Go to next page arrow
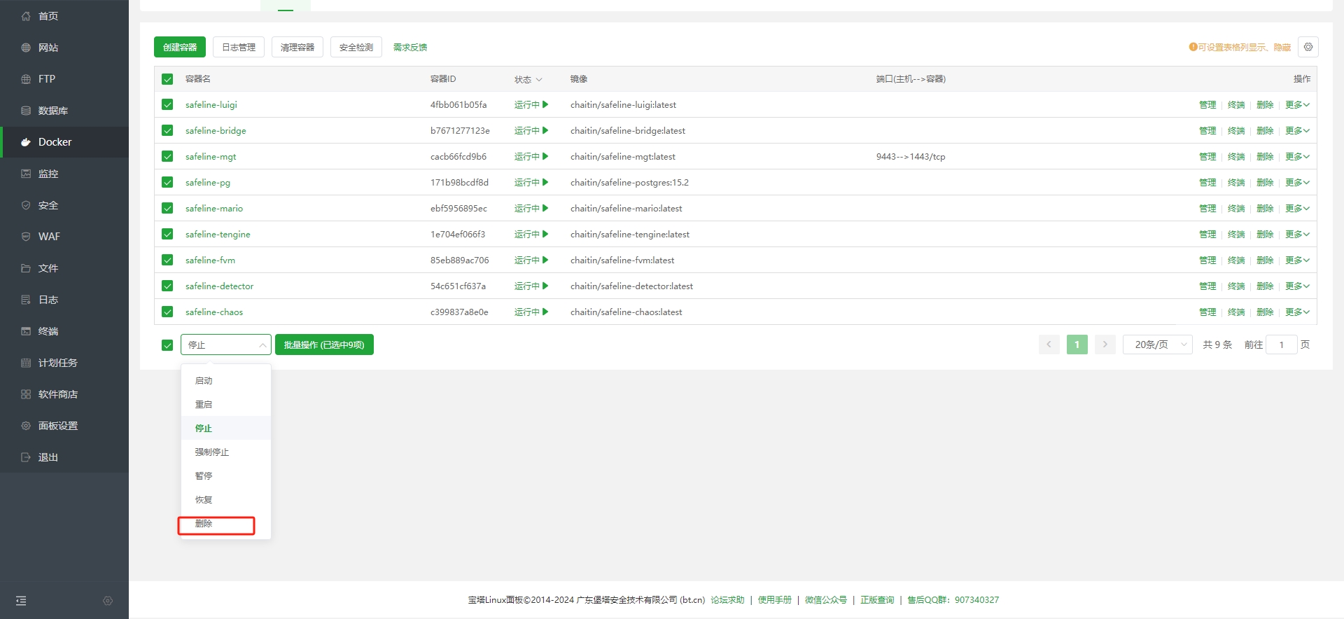The image size is (1344, 619). point(1105,345)
